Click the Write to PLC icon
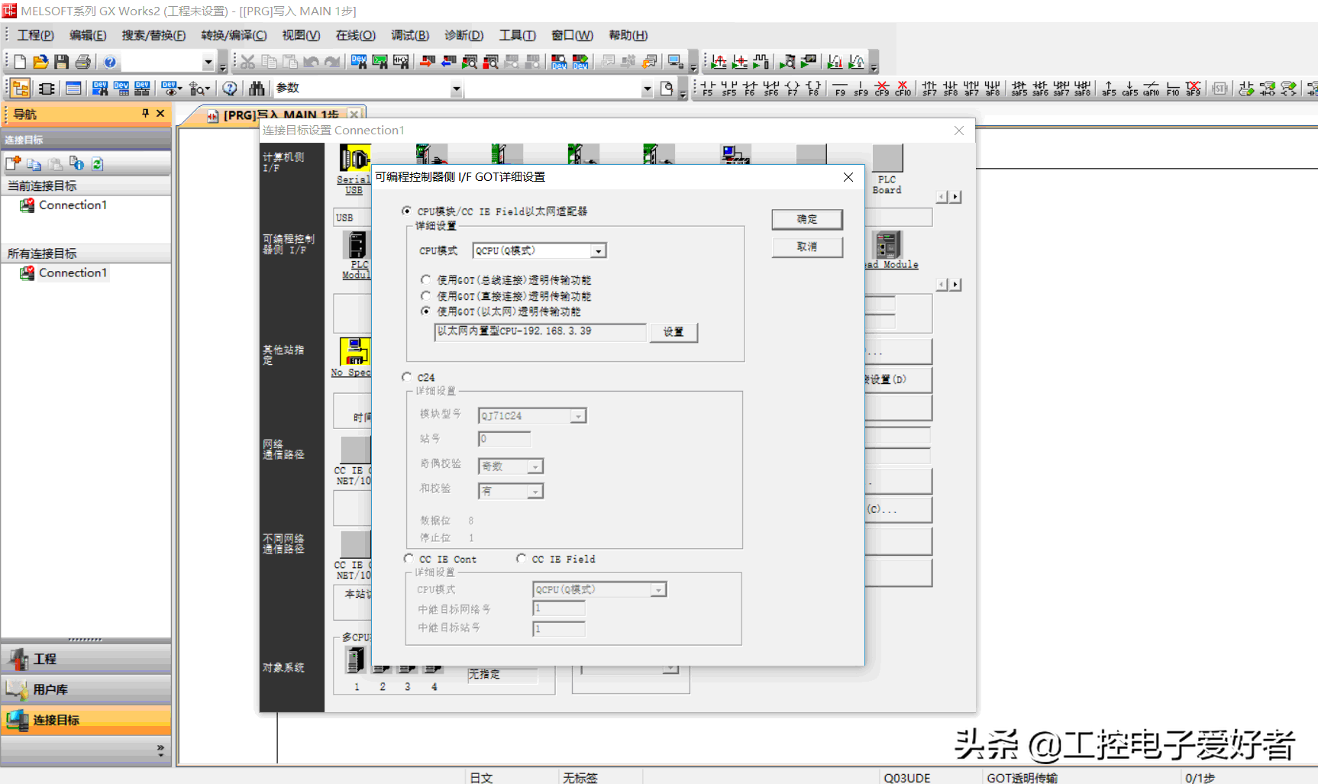This screenshot has width=1318, height=784. click(x=427, y=62)
